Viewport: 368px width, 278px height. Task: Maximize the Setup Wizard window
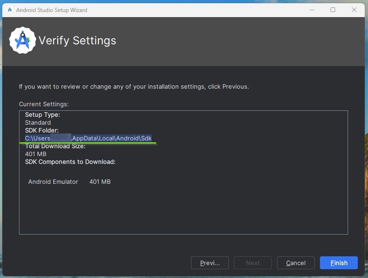pyautogui.click(x=333, y=10)
